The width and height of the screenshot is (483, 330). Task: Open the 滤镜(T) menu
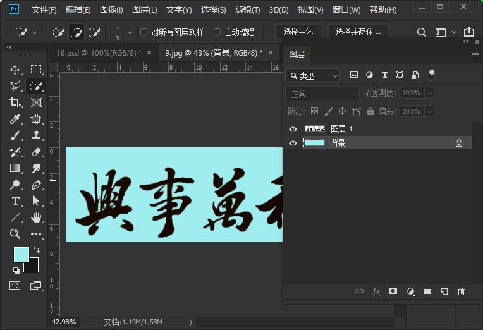tap(248, 10)
